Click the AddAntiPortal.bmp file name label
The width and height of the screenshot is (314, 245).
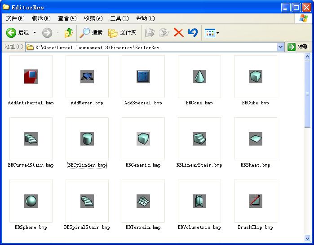pos(31,103)
